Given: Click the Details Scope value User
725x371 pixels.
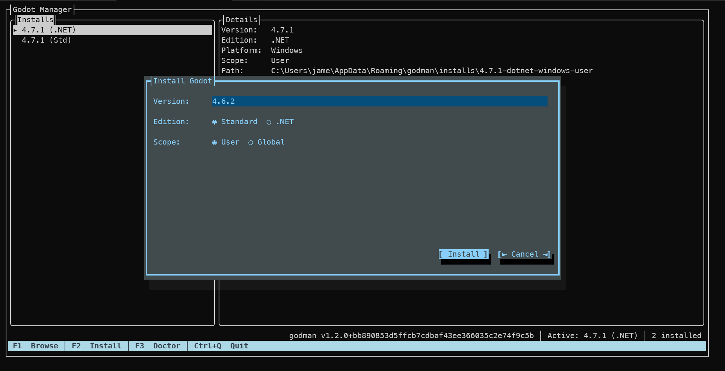Looking at the screenshot, I should (x=280, y=61).
